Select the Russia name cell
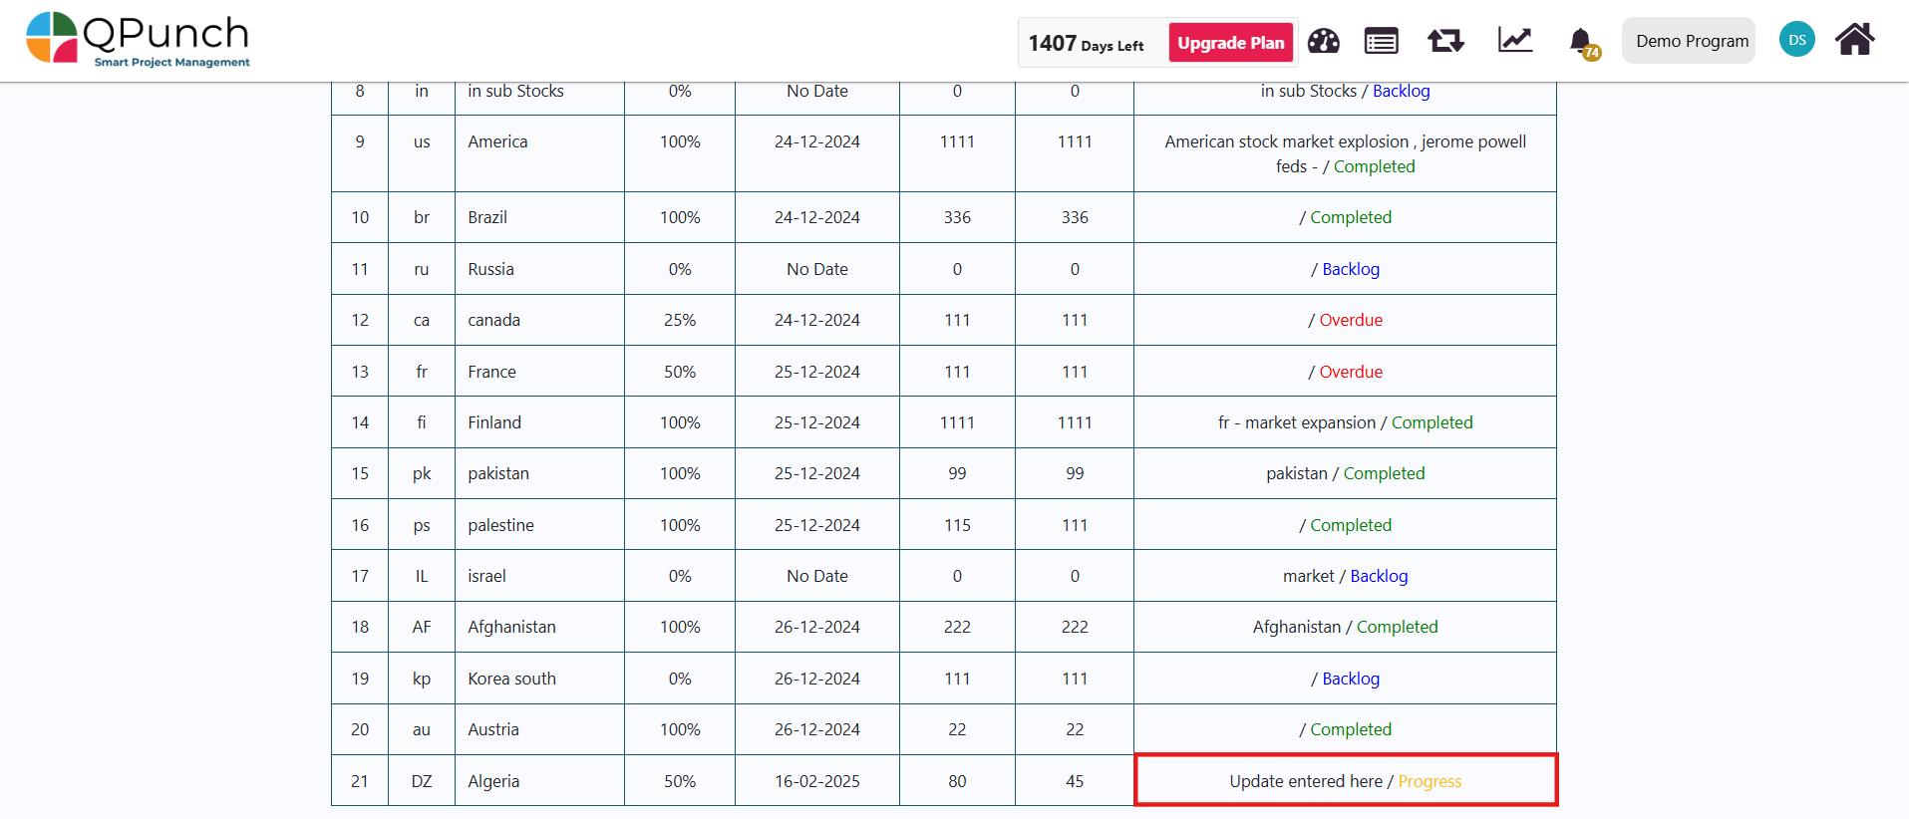Image resolution: width=1909 pixels, height=819 pixels. pos(539,269)
